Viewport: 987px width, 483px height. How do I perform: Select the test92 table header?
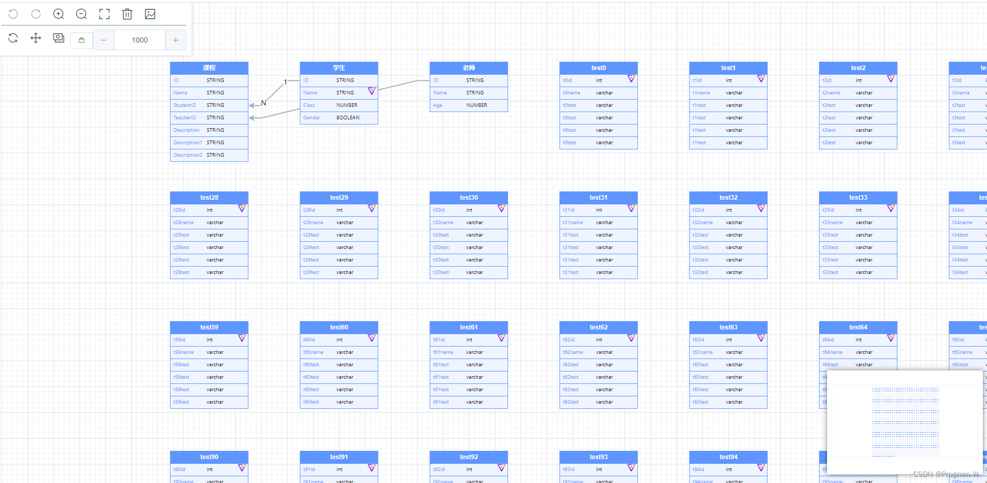(469, 457)
